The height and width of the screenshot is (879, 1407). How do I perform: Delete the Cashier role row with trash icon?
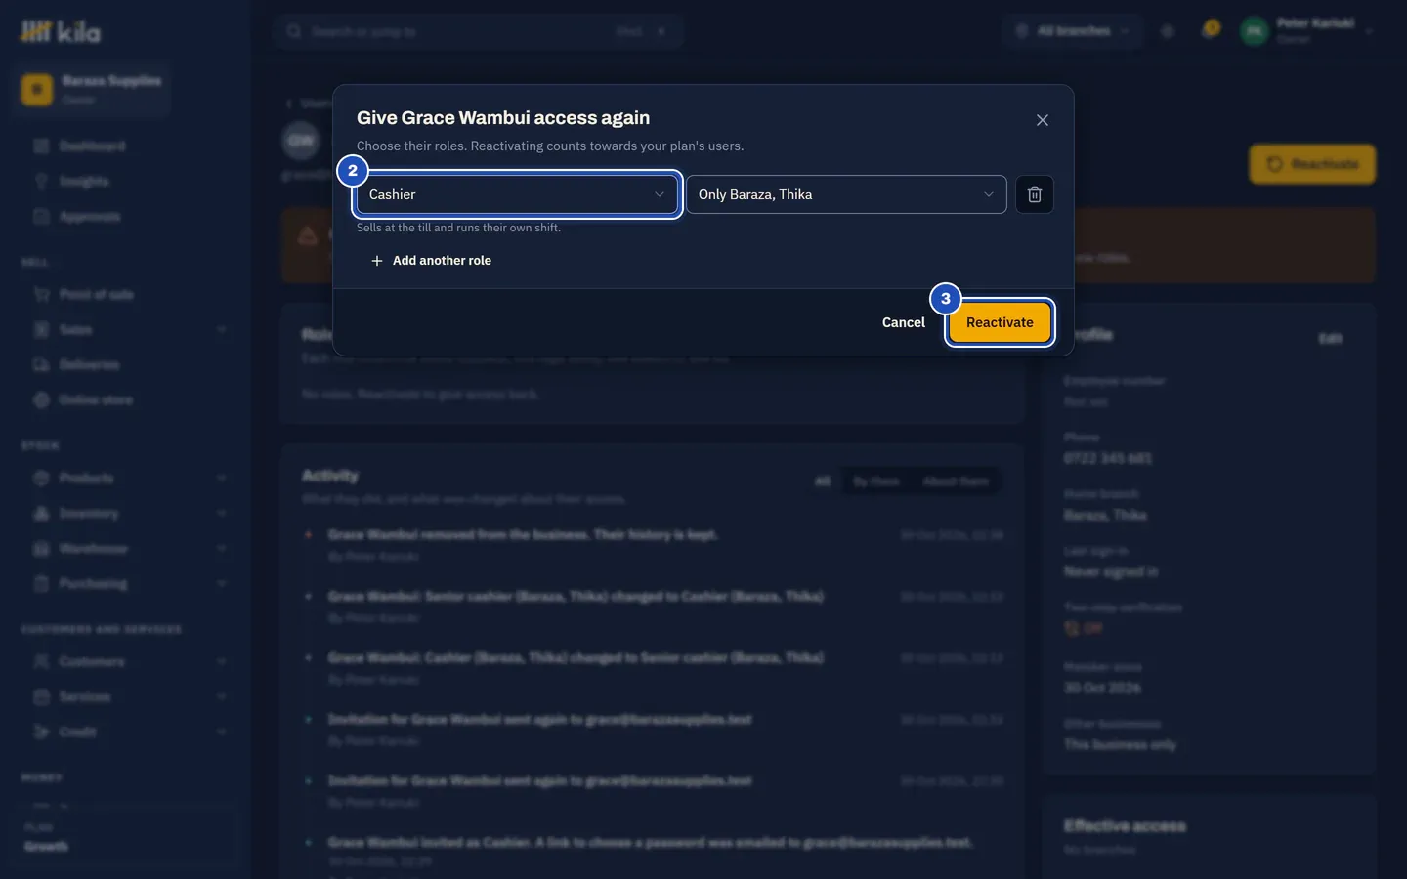pos(1035,194)
